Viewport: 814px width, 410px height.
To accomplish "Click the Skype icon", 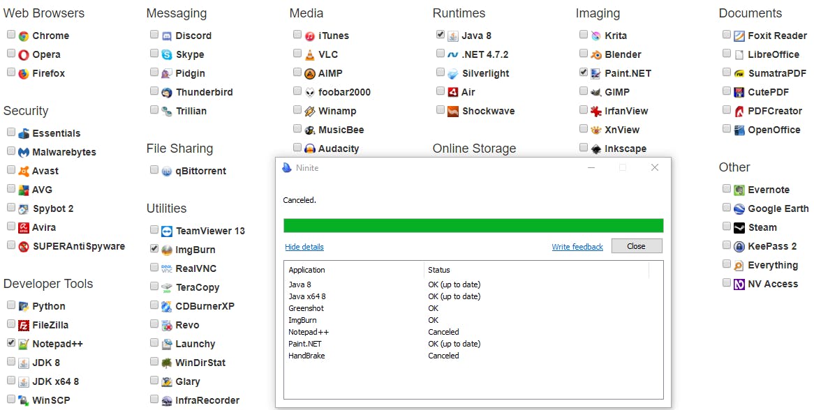I will pos(167,55).
